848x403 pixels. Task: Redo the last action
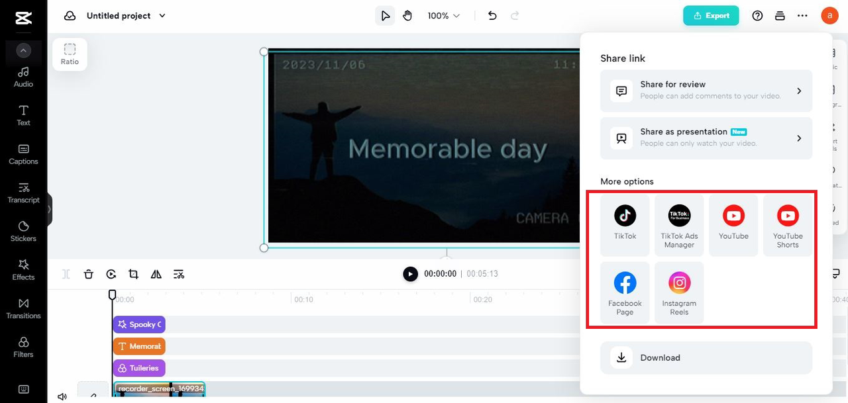515,16
